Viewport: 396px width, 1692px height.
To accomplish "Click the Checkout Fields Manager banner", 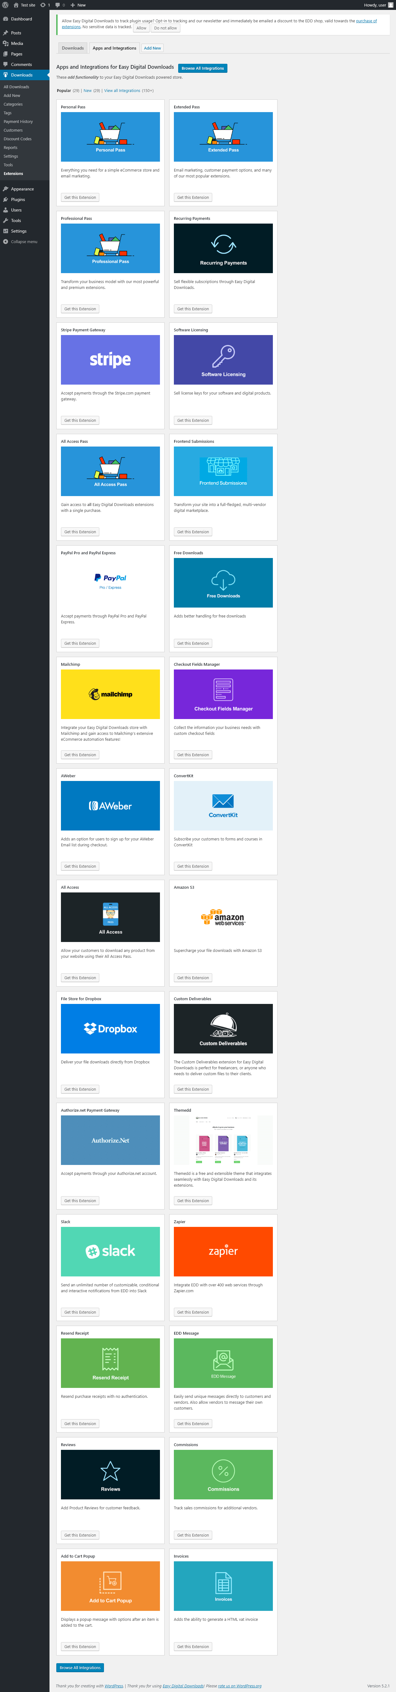I will tap(223, 694).
